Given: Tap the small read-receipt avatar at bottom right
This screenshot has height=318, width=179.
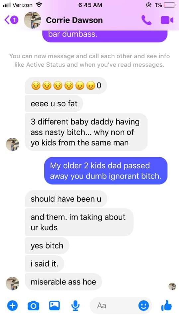Looking at the screenshot, I should [172, 286].
